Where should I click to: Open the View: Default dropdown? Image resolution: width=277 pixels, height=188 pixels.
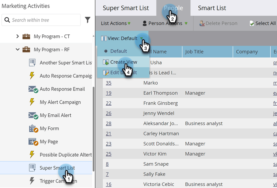tap(122, 38)
